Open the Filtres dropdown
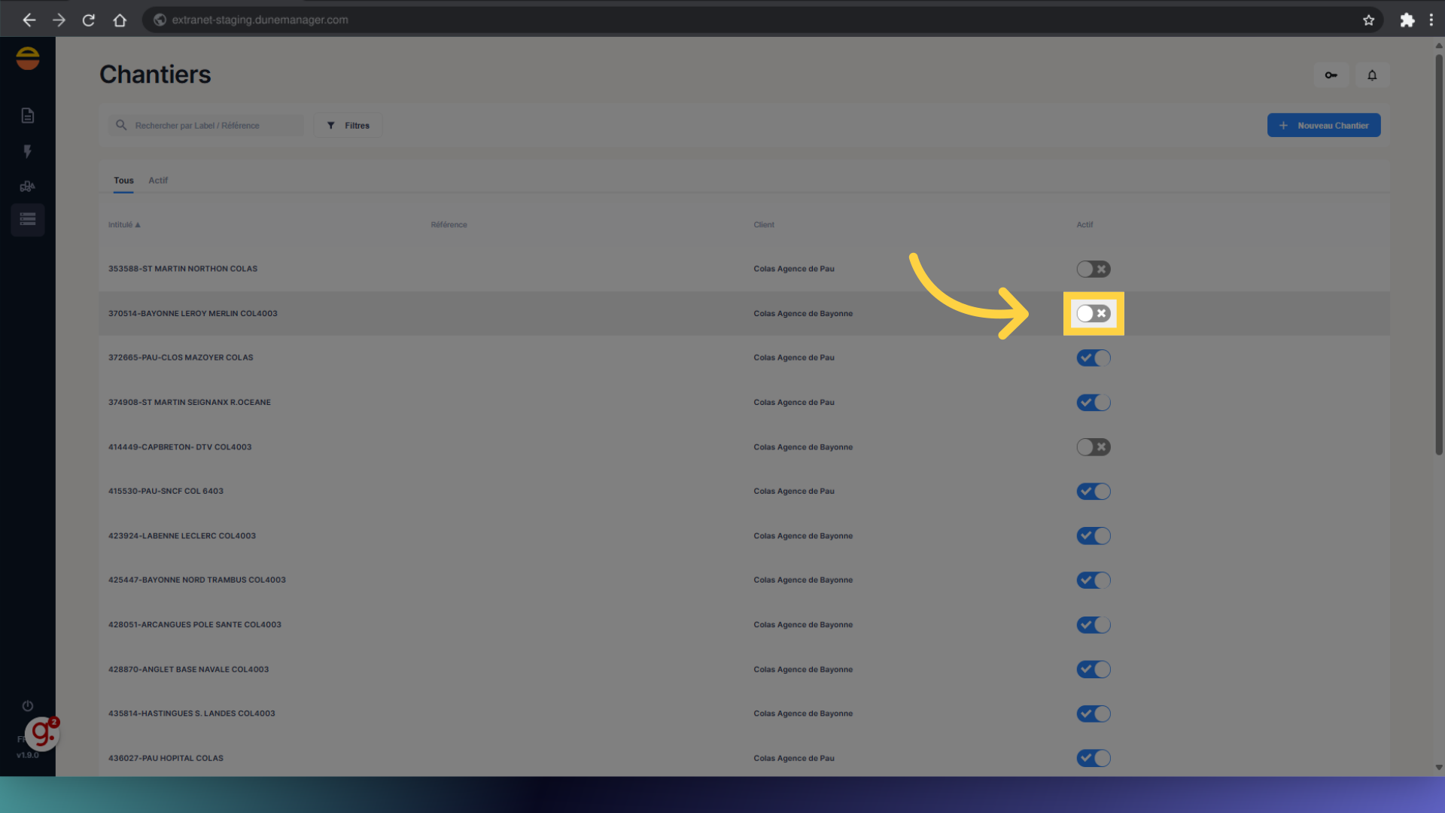The height and width of the screenshot is (813, 1445). click(348, 126)
